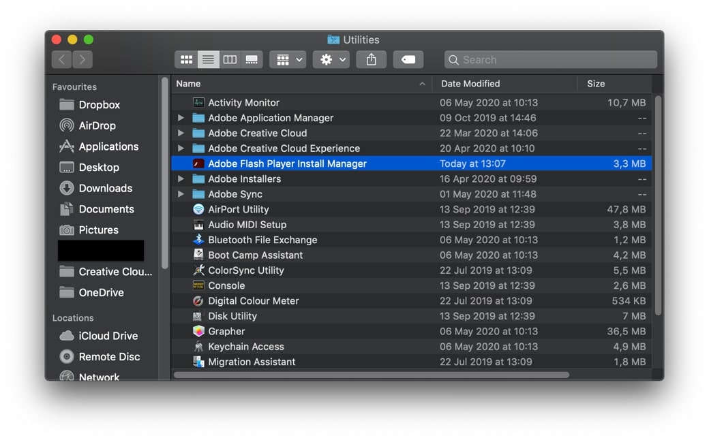Open the item grouping dropdown
This screenshot has width=709, height=440.
point(287,59)
